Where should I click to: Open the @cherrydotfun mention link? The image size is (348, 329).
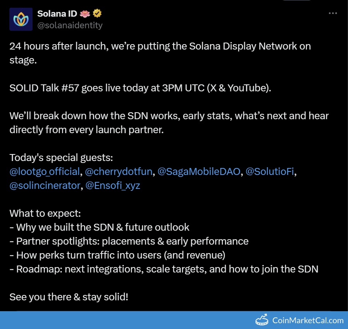pos(118,171)
